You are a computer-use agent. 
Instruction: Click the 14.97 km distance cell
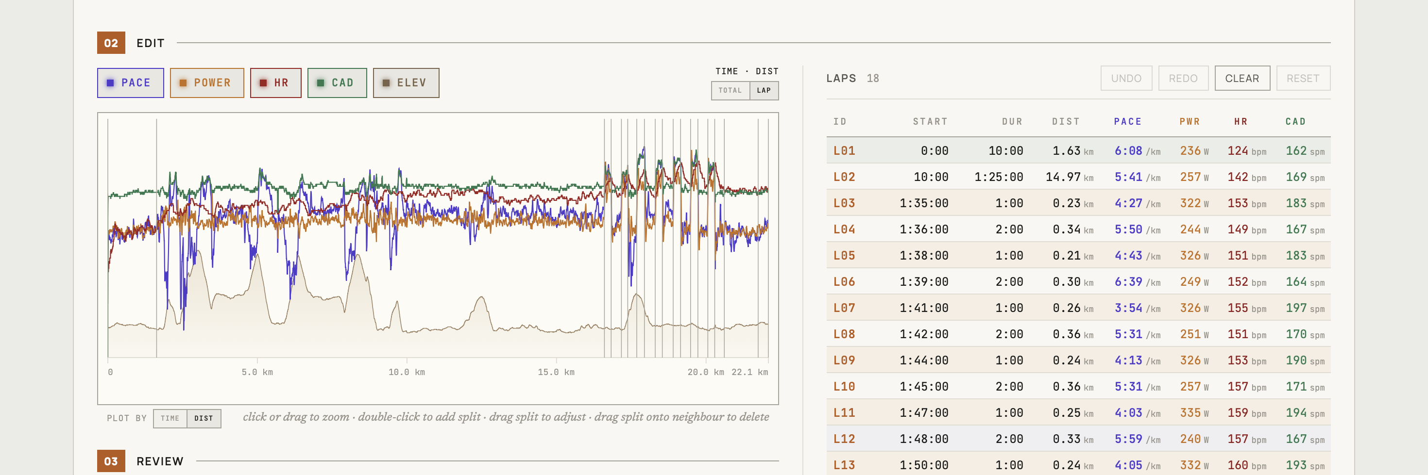(x=1070, y=177)
